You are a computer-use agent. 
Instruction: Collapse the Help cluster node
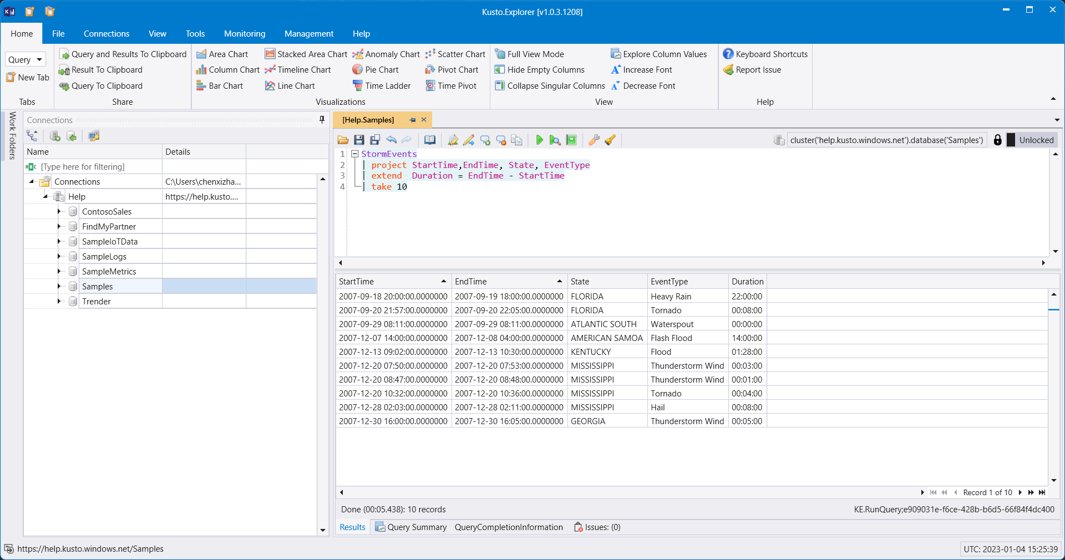[45, 196]
